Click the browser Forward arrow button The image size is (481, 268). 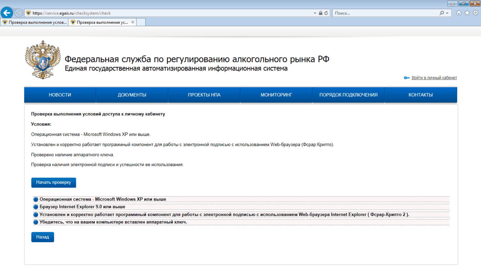pos(18,13)
